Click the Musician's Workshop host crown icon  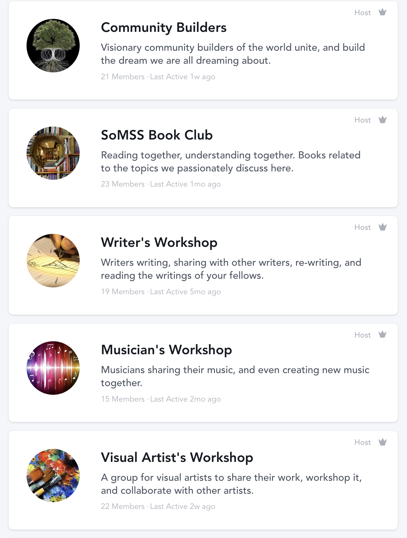(383, 334)
